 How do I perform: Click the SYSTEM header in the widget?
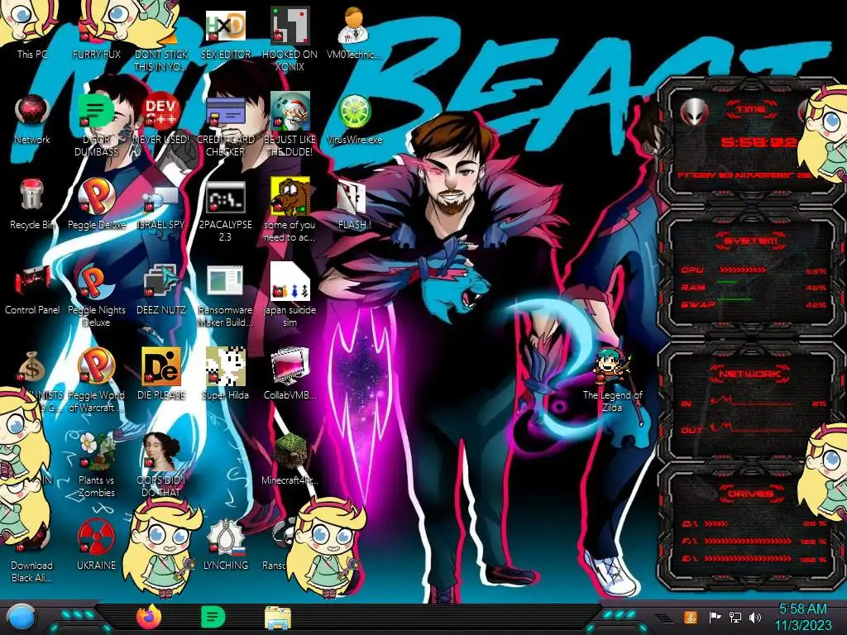(751, 241)
